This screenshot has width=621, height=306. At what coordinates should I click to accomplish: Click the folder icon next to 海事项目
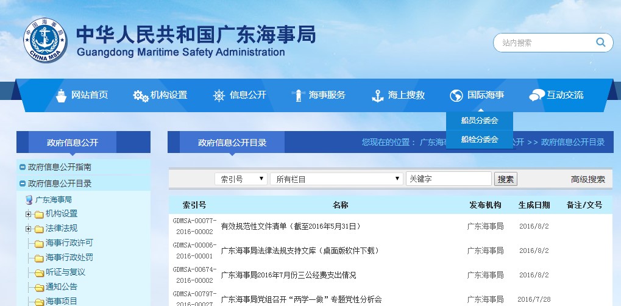[x=39, y=302]
